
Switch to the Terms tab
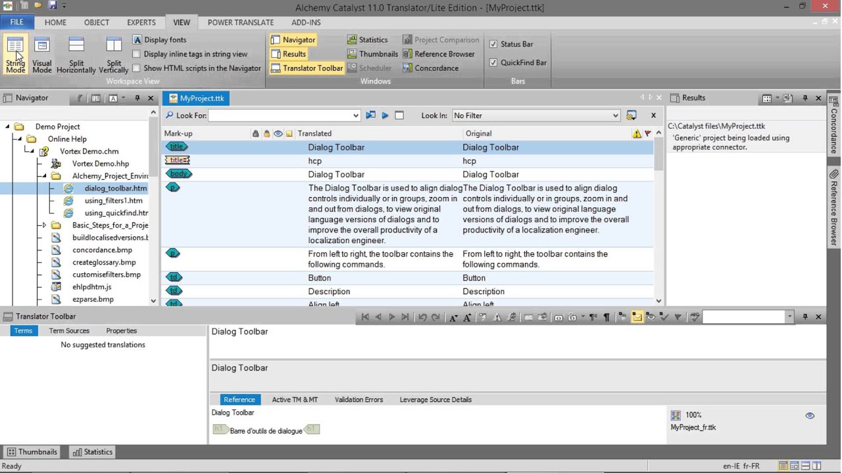pos(23,331)
